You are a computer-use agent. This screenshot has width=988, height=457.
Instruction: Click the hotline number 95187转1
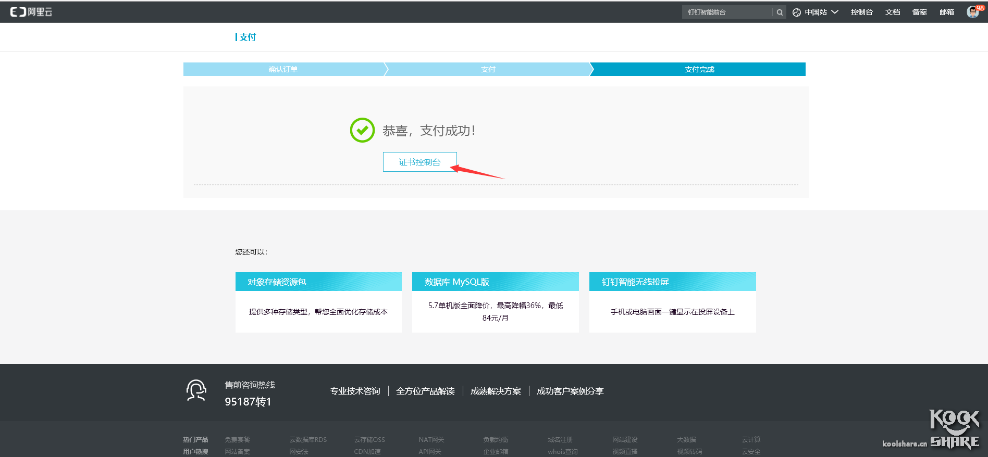click(x=248, y=402)
